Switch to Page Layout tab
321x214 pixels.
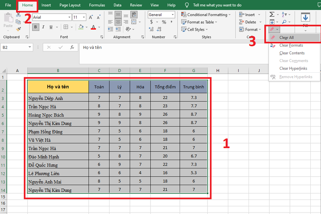tap(70, 5)
